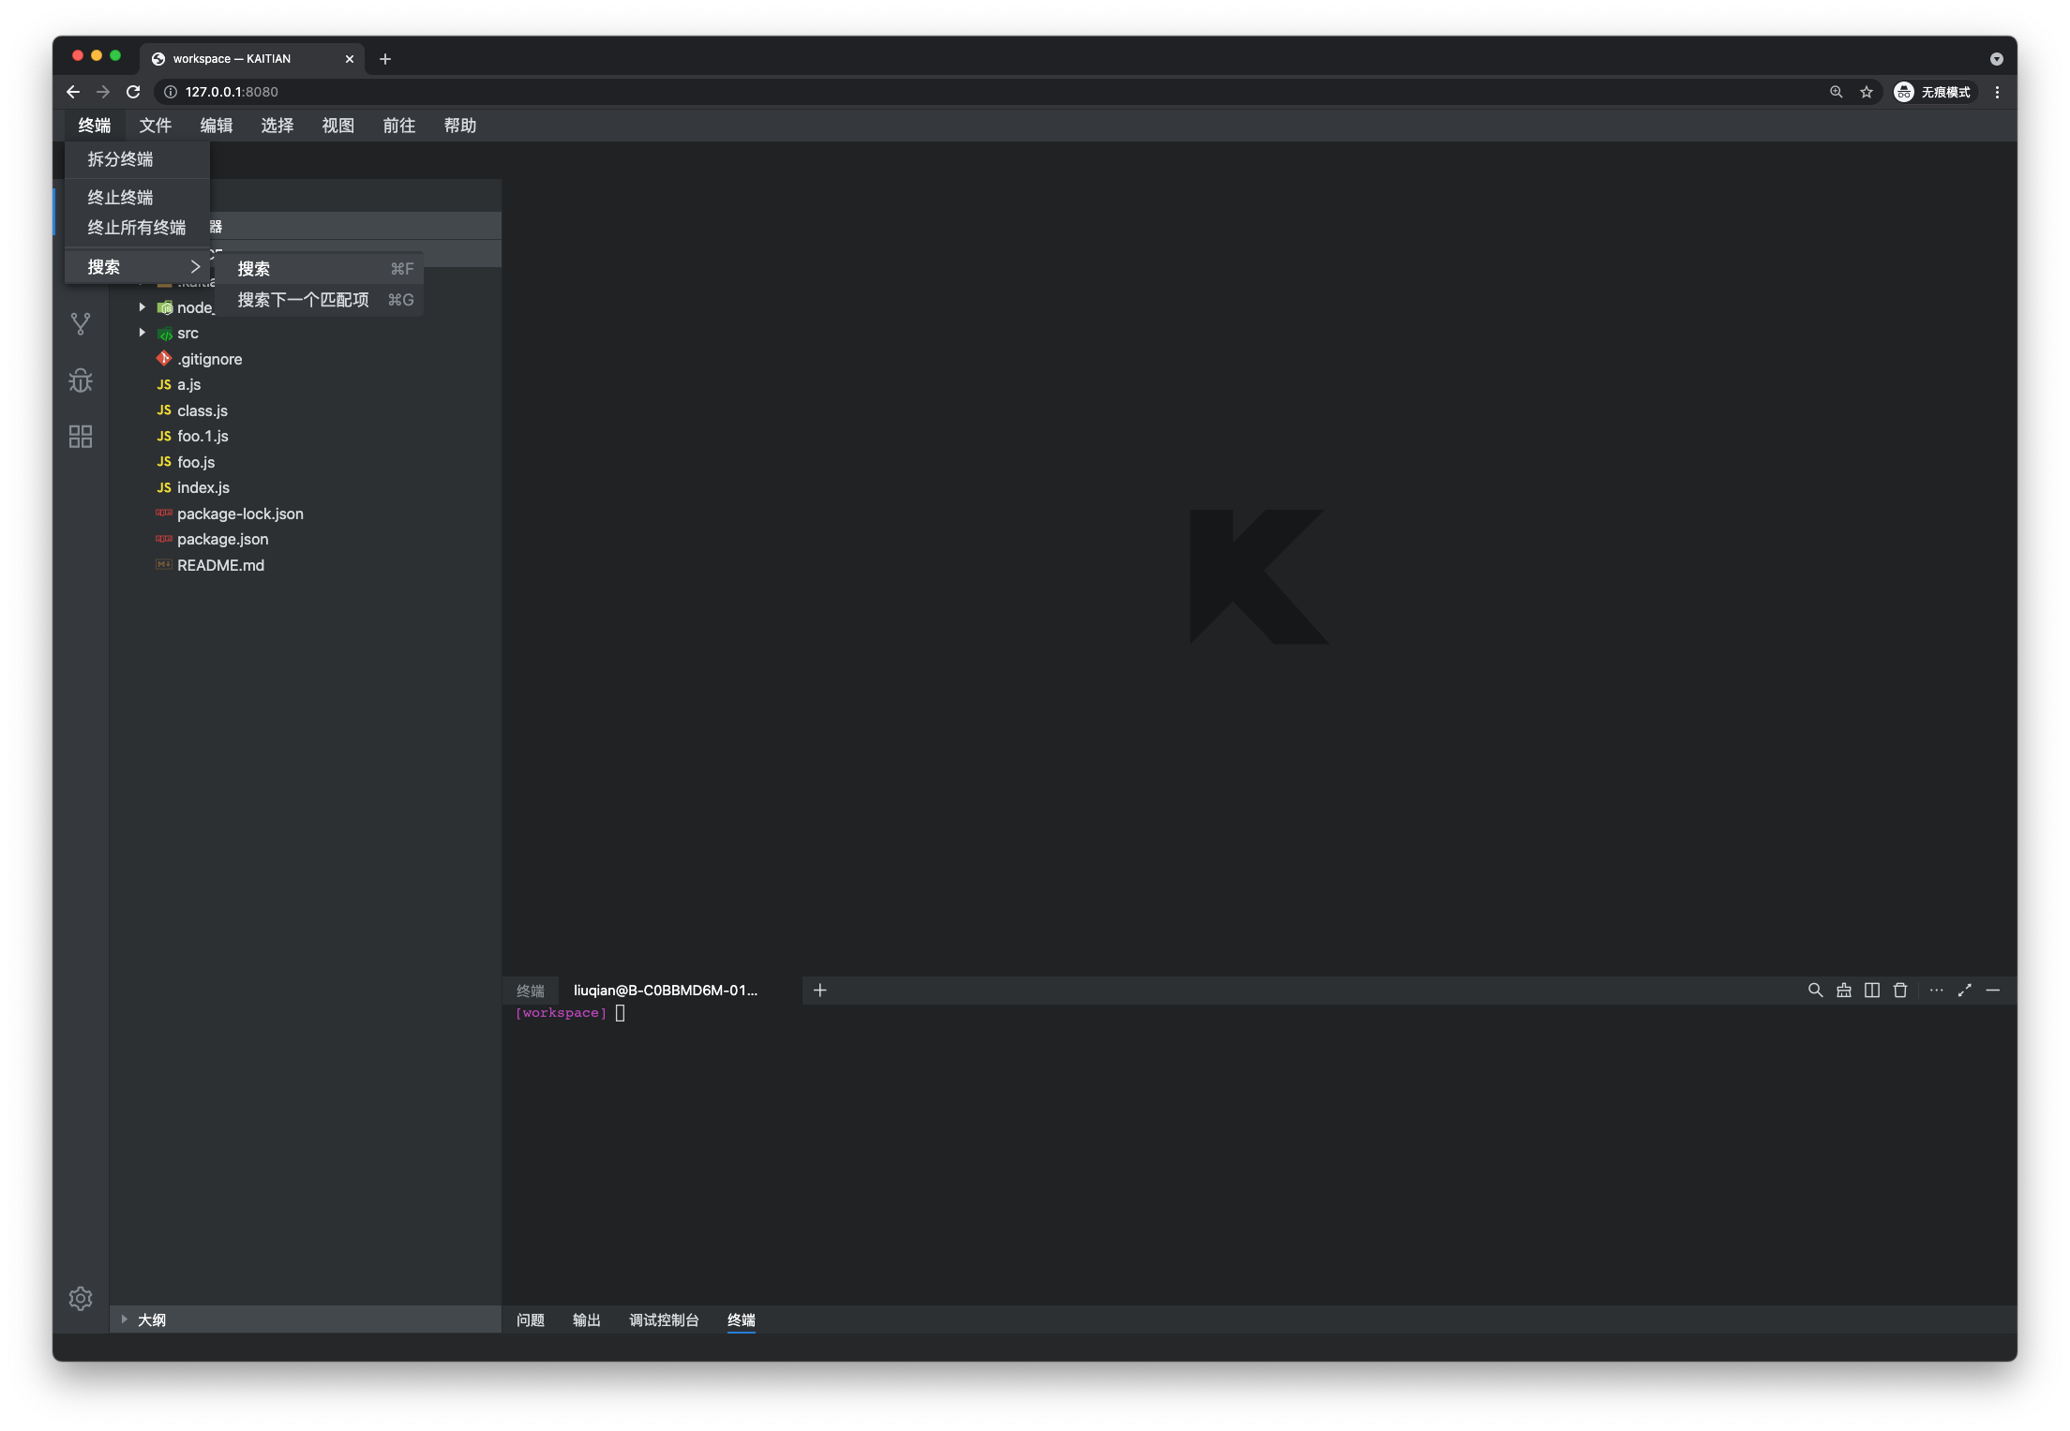
Task: Maximize the bottom panel with the expand arrows
Action: 1964,990
